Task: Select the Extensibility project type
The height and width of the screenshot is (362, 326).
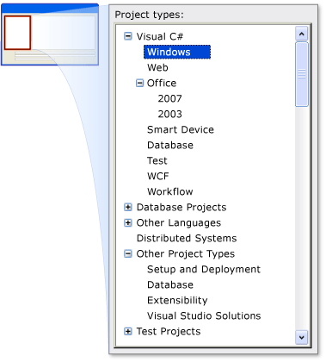Action: click(177, 300)
